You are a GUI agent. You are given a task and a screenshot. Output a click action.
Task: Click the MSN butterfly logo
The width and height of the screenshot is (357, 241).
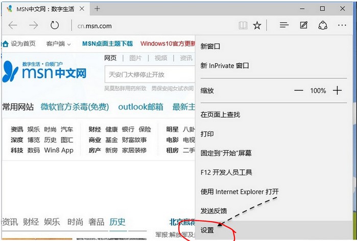pos(10,71)
